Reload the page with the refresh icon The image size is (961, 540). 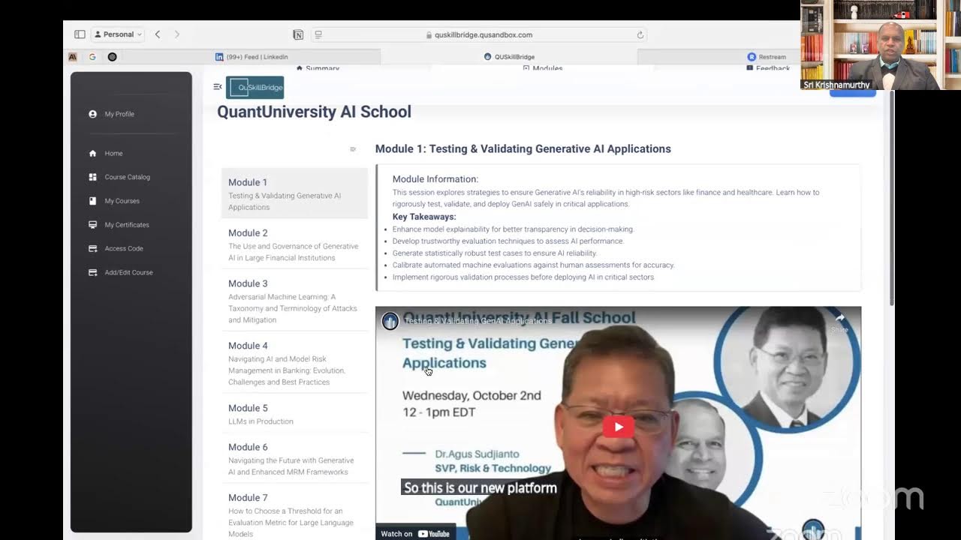click(640, 34)
